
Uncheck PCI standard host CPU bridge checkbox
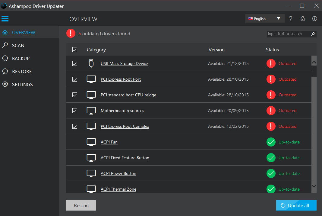point(75,95)
